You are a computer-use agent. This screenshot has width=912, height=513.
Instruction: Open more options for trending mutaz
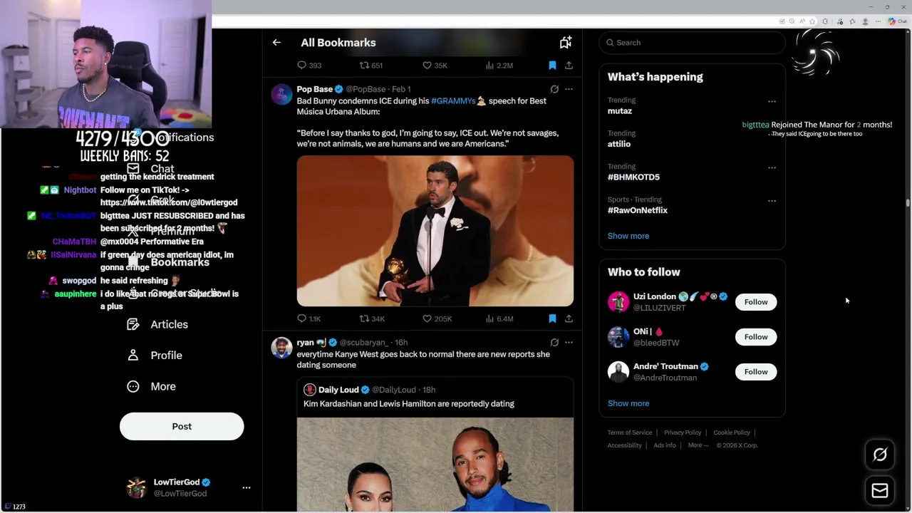772,102
